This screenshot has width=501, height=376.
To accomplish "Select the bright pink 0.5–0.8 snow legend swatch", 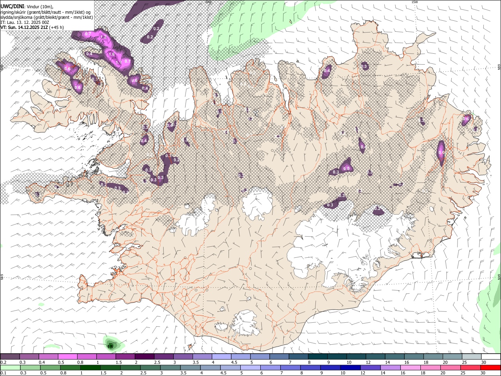I will [x=68, y=357].
